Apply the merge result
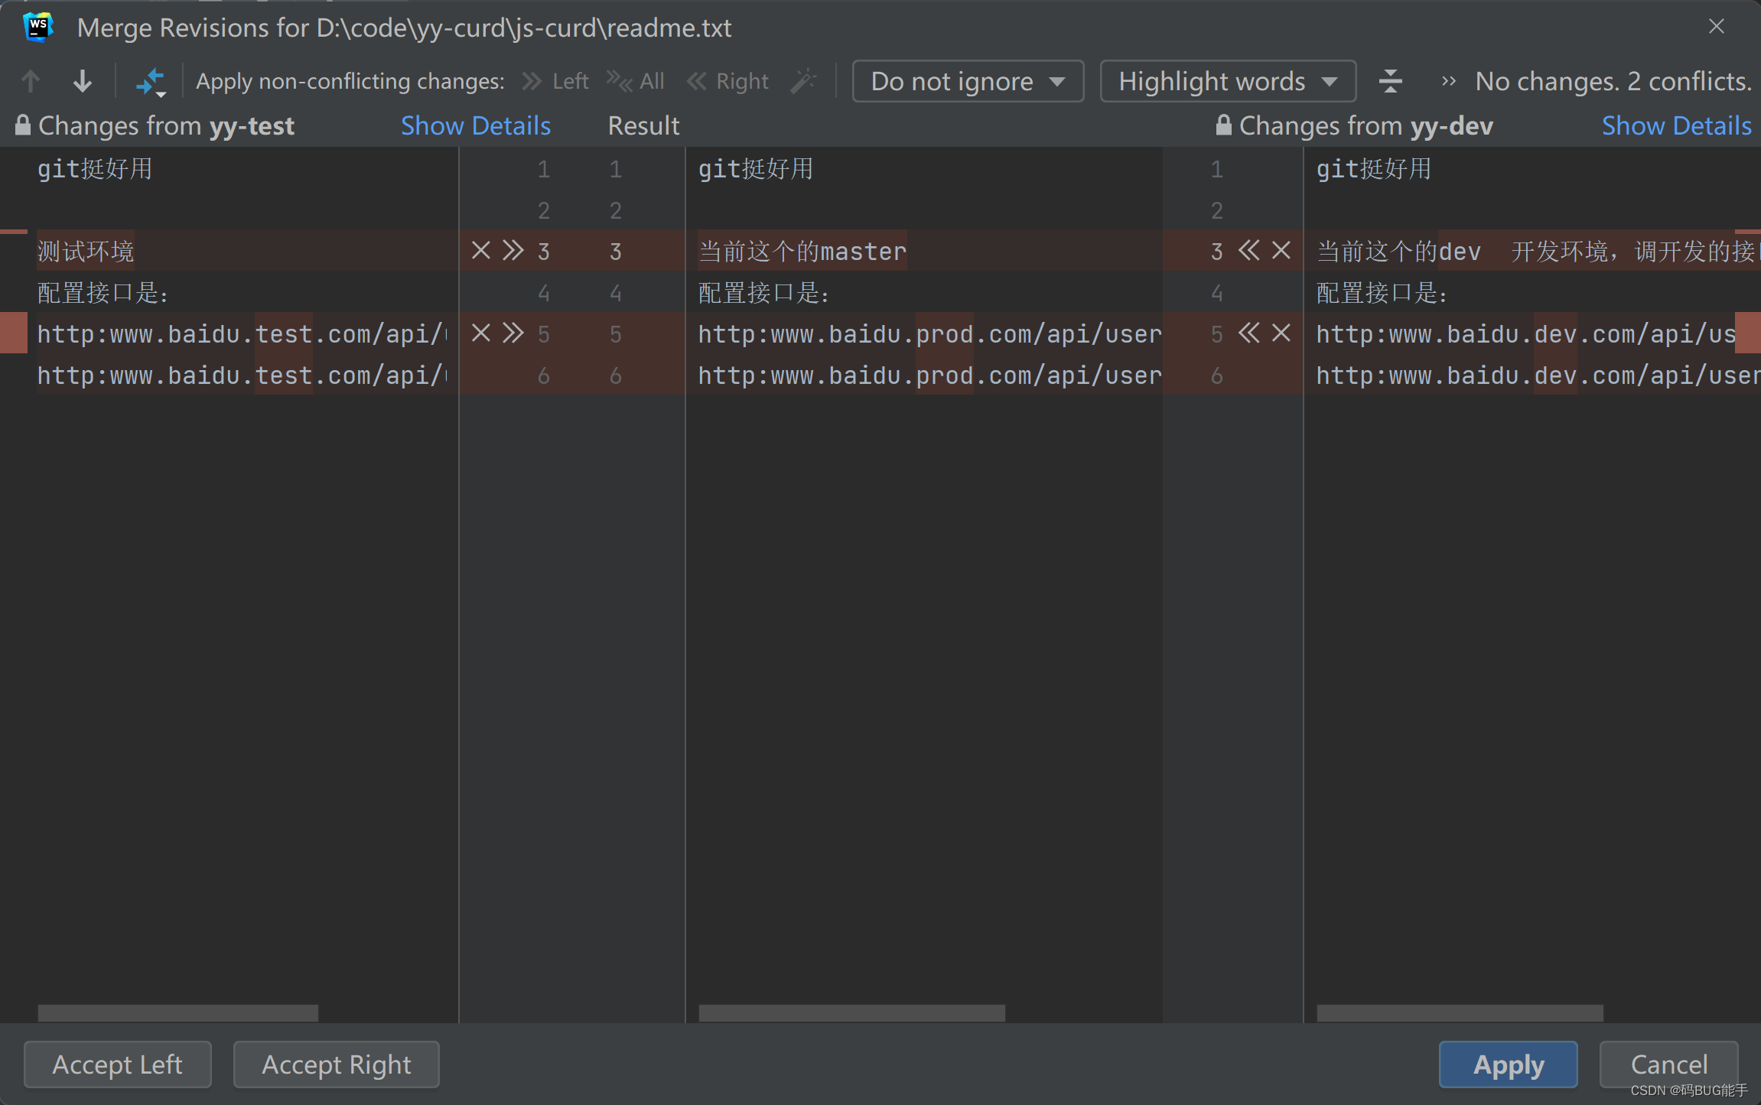This screenshot has width=1761, height=1105. coord(1505,1064)
